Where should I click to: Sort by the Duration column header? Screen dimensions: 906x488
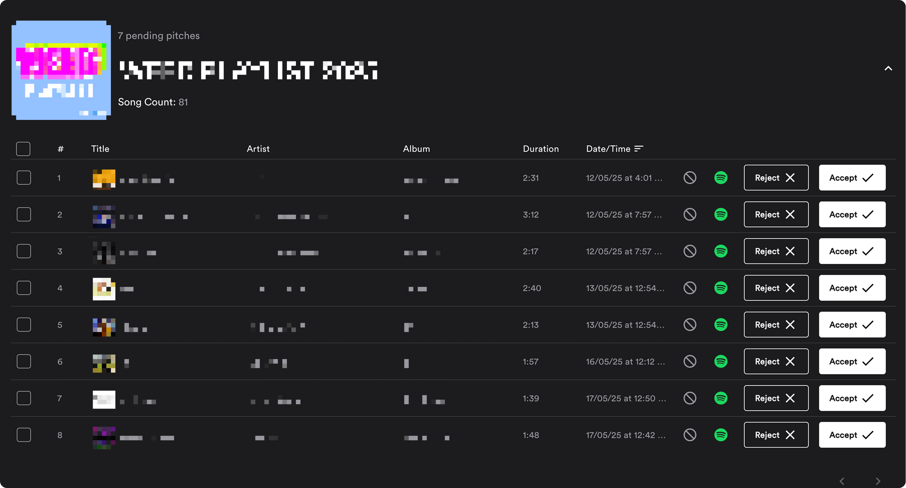pos(541,149)
